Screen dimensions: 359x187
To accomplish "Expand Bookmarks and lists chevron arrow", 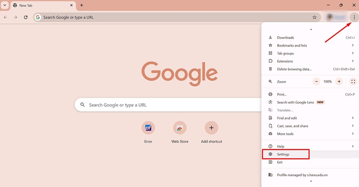I will click(x=353, y=45).
